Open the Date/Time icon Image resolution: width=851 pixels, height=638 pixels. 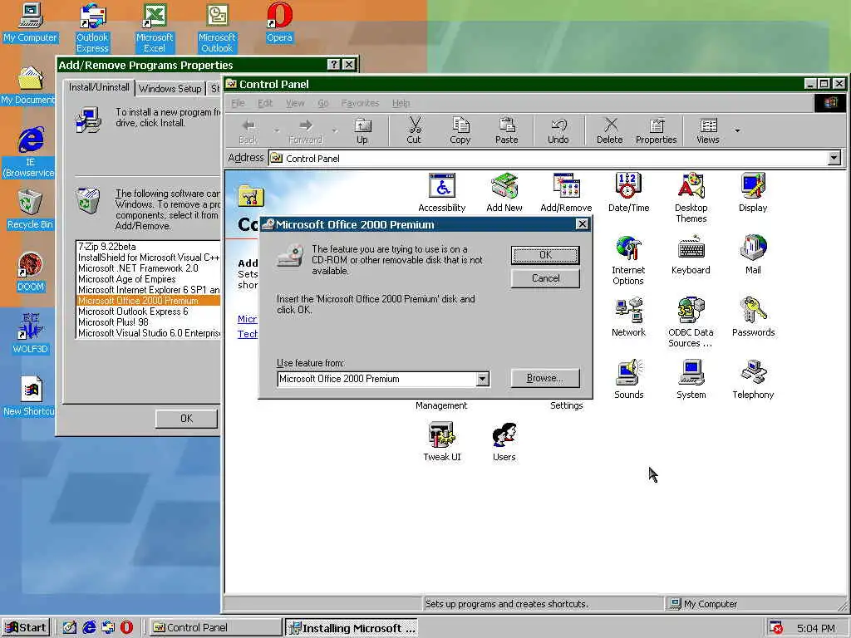628,193
